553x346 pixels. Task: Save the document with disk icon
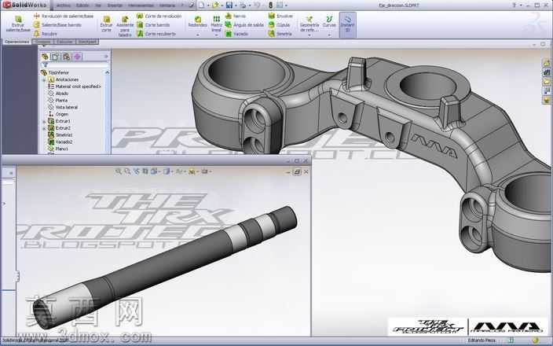(229, 6)
